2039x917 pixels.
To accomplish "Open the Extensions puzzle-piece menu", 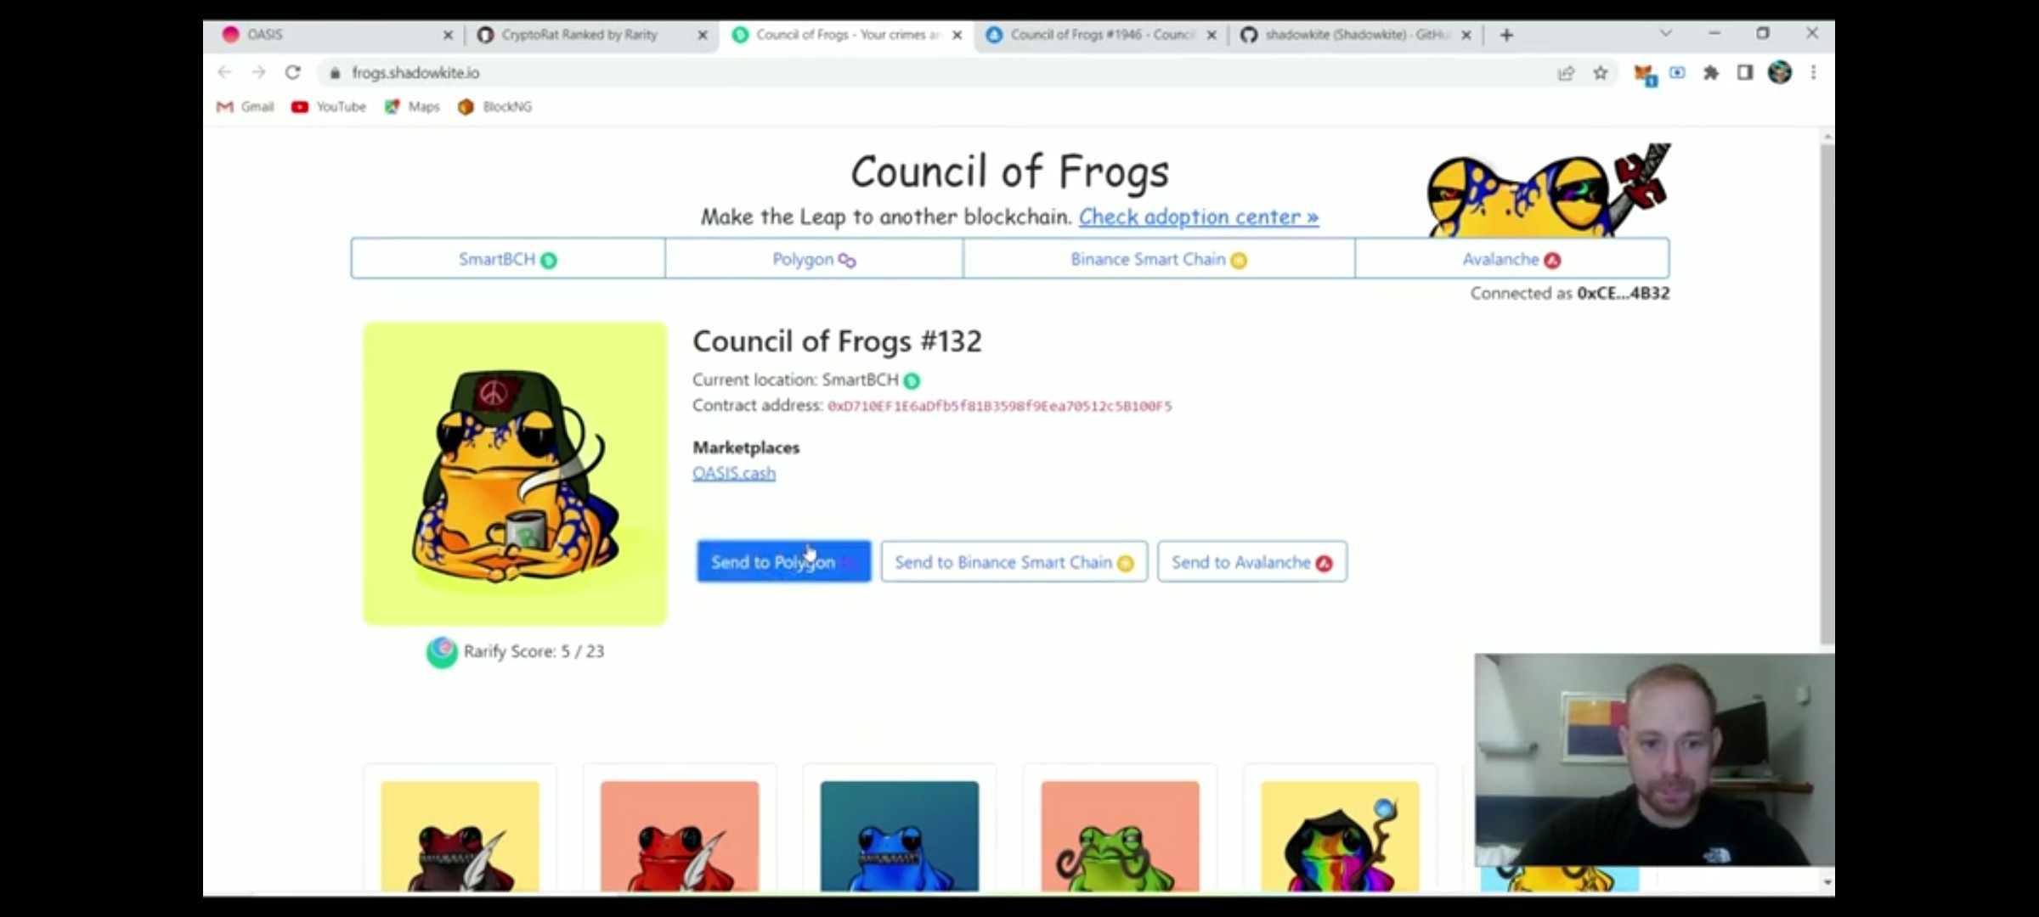I will (1711, 73).
